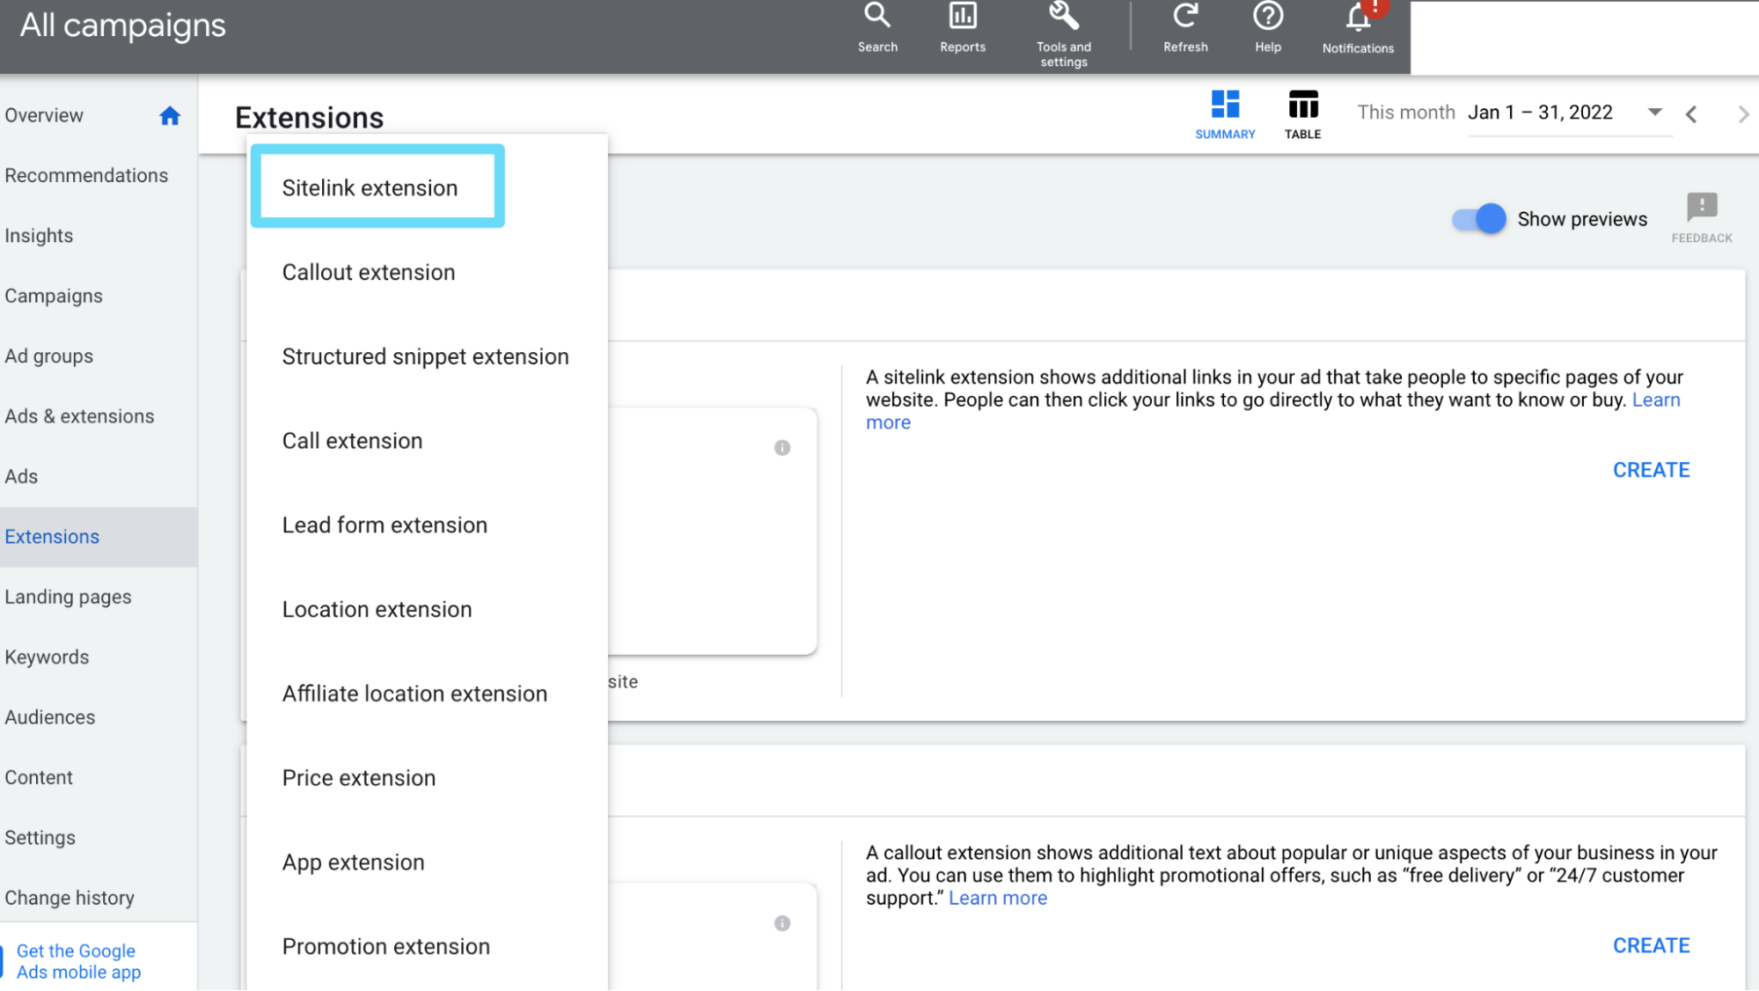1759x991 pixels.
Task: Open the Help question mark icon
Action: pyautogui.click(x=1268, y=16)
